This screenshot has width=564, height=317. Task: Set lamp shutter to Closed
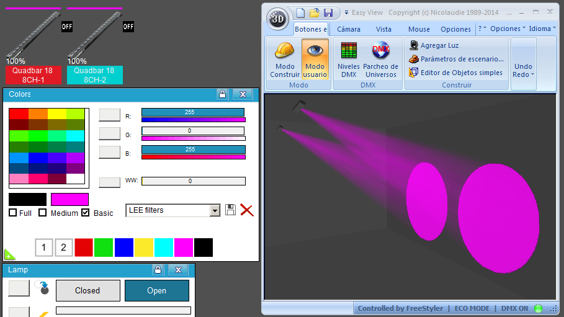(87, 290)
